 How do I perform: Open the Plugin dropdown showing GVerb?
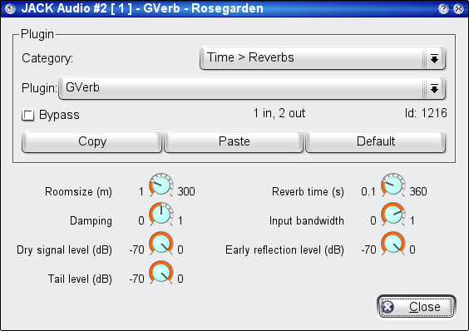(252, 88)
